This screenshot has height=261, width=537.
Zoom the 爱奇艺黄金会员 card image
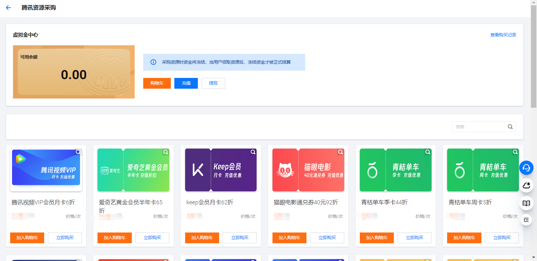[x=165, y=152]
